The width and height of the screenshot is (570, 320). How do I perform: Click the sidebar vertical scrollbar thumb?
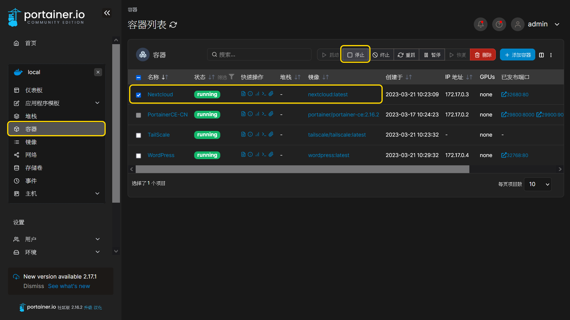116,123
